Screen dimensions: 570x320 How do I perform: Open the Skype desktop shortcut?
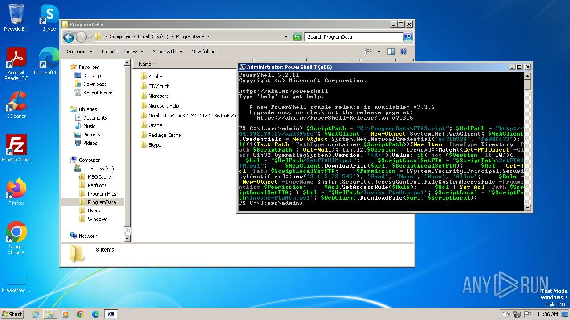pos(49,18)
